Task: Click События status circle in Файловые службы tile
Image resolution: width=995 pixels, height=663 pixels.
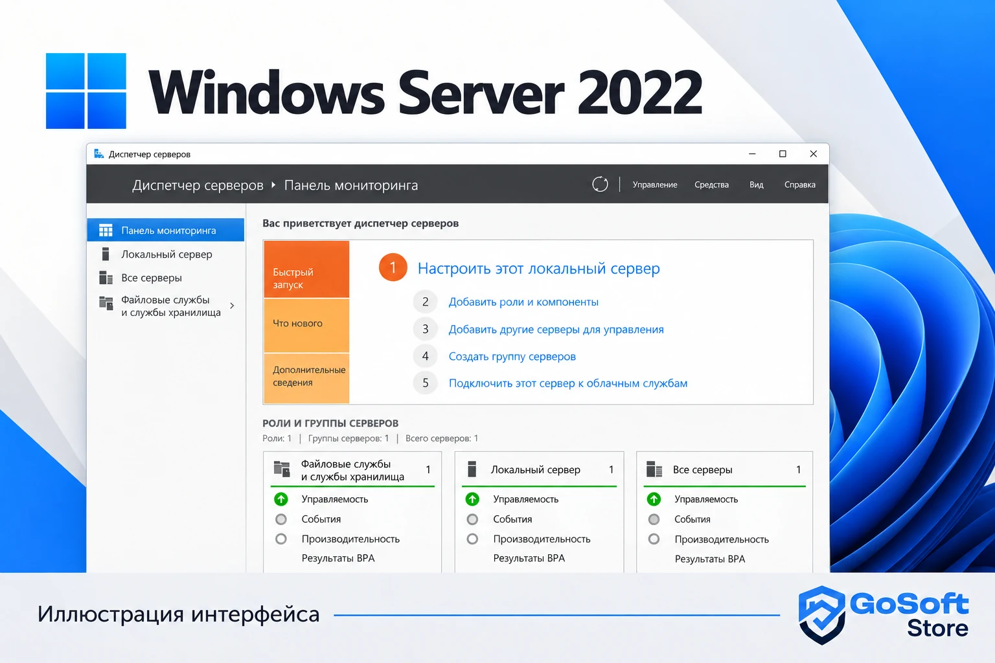Action: point(281,519)
